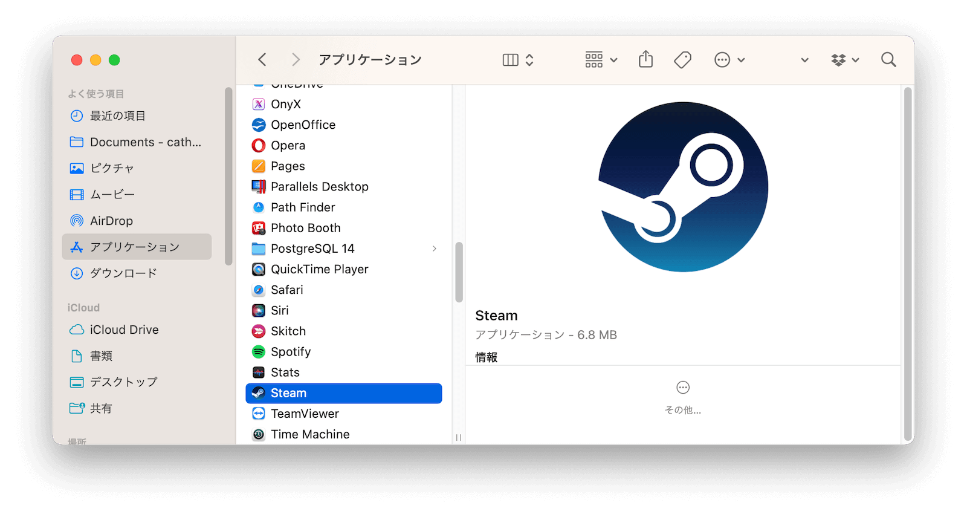Click the OpenOffice app icon
The height and width of the screenshot is (514, 967).
[259, 125]
